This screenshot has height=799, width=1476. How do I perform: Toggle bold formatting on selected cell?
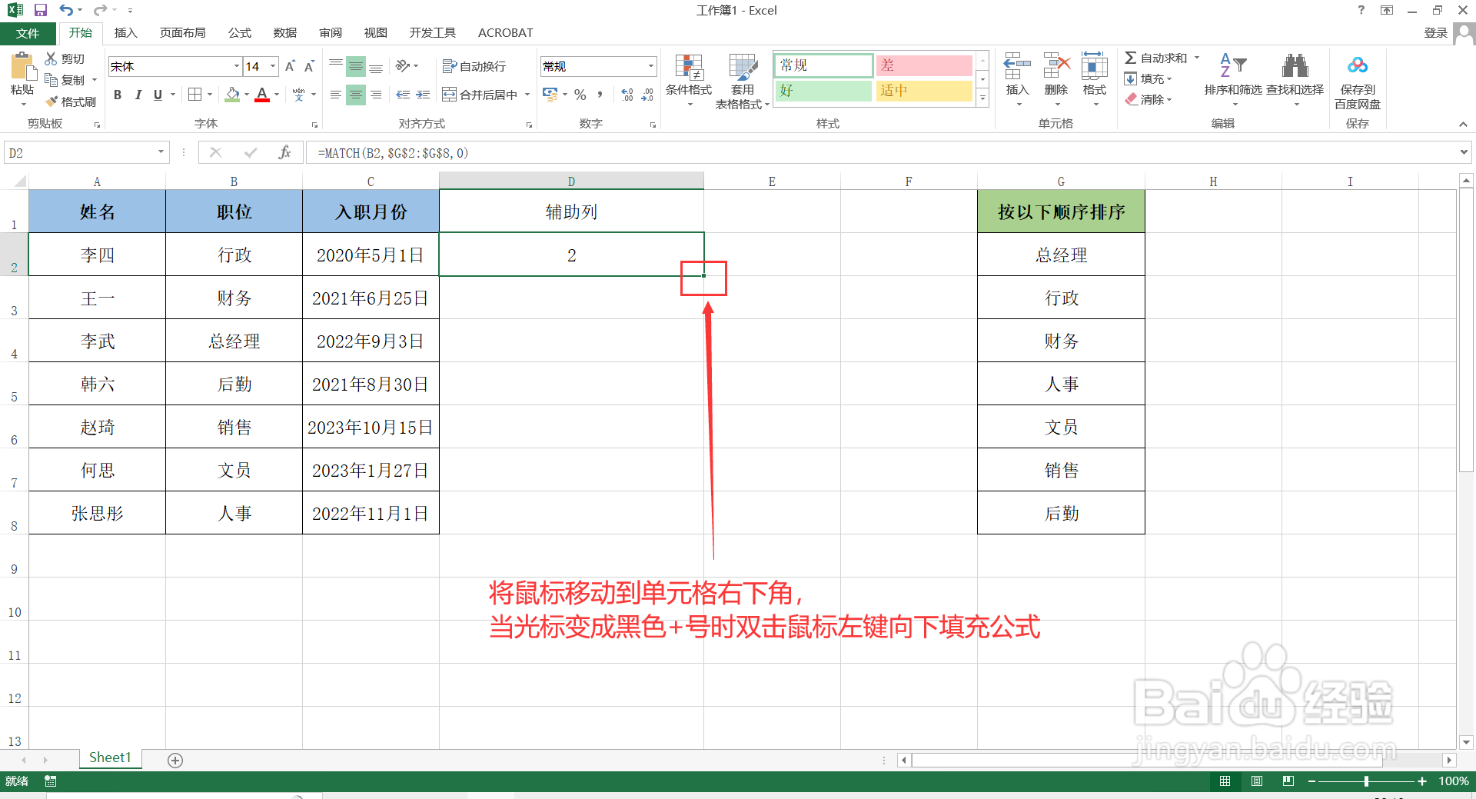coord(118,95)
